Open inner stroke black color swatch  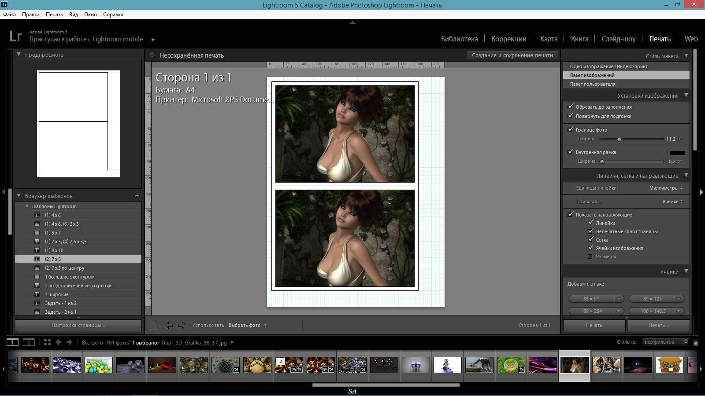pos(677,153)
